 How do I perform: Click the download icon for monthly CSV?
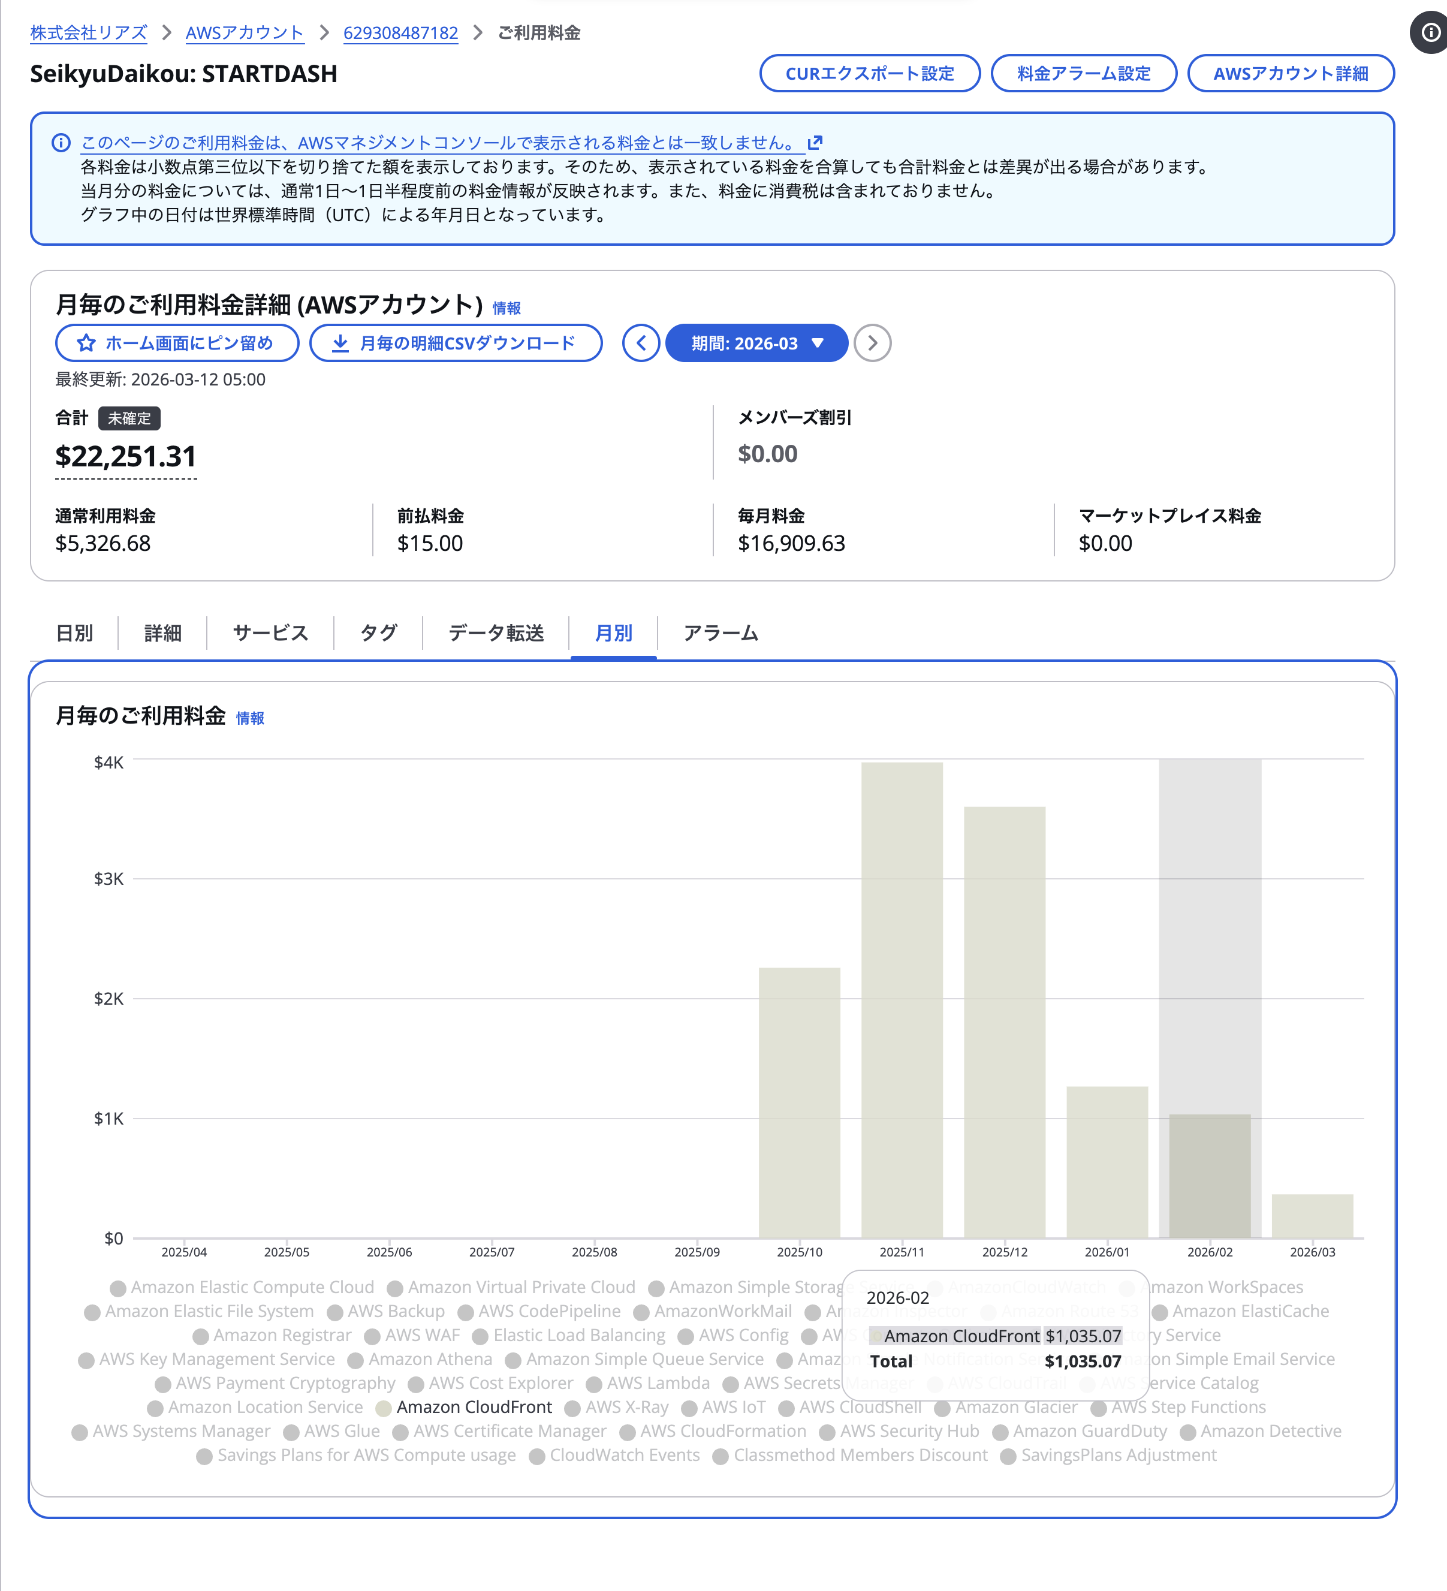click(x=340, y=343)
